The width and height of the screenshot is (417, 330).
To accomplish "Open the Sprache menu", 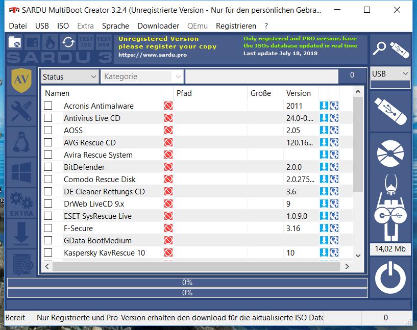I will pyautogui.click(x=115, y=26).
